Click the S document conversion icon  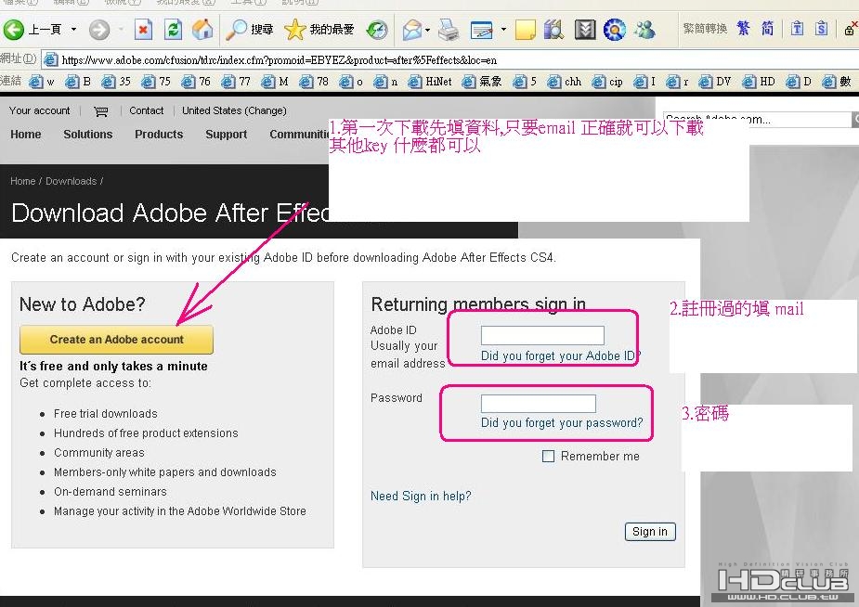821,29
